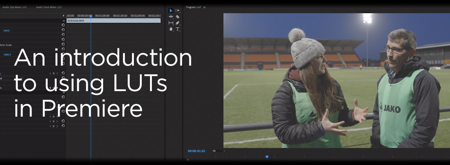Select the AO9I3506.MP4 clip bar
Viewport: 450px width, 165px height.
[x=112, y=21]
